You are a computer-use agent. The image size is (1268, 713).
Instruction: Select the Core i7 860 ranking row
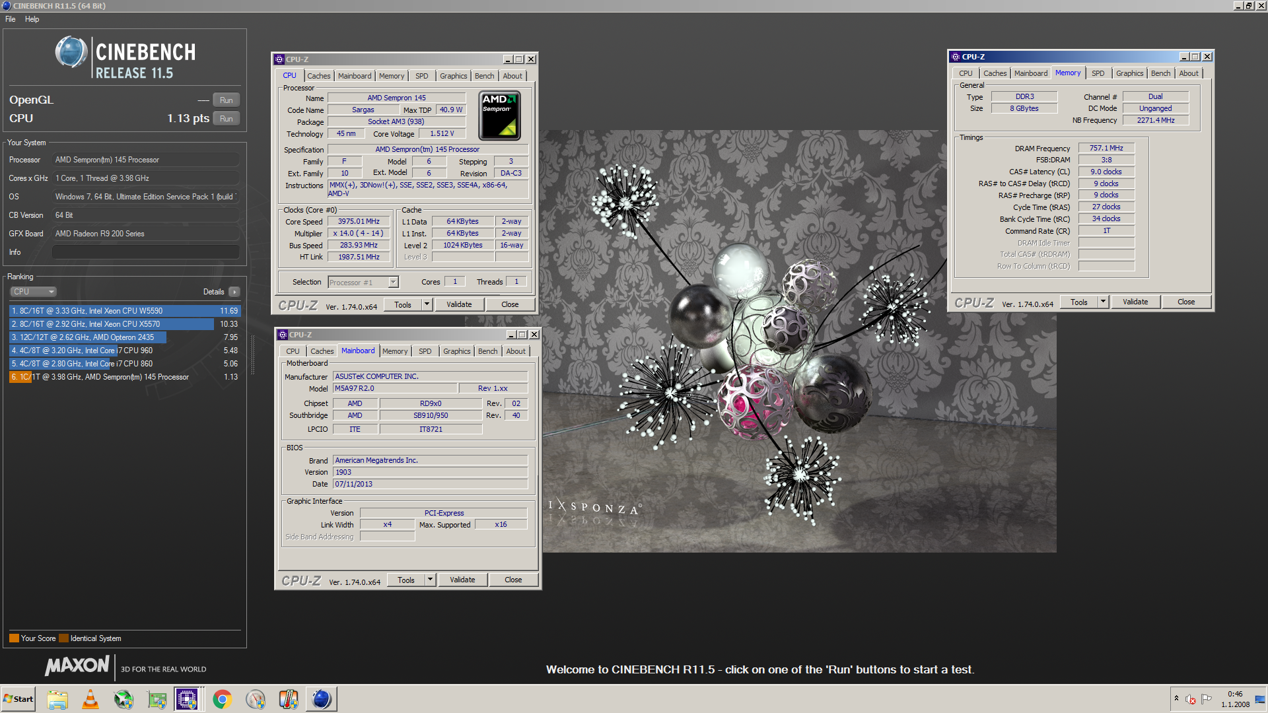(125, 364)
